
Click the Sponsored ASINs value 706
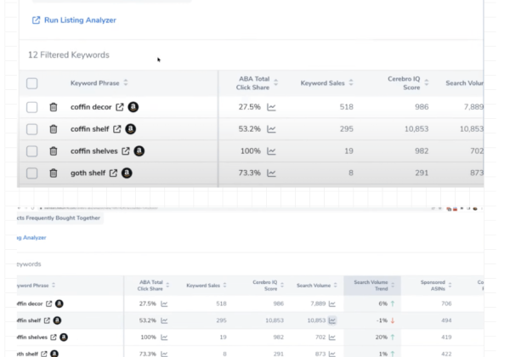446,303
